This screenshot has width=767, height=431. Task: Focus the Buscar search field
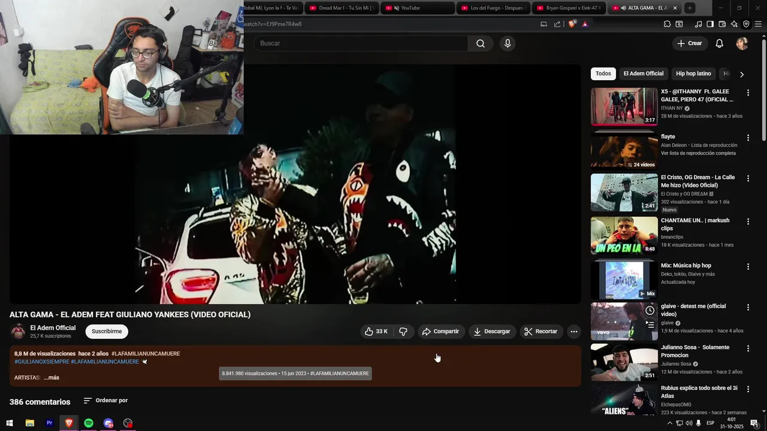pyautogui.click(x=361, y=43)
